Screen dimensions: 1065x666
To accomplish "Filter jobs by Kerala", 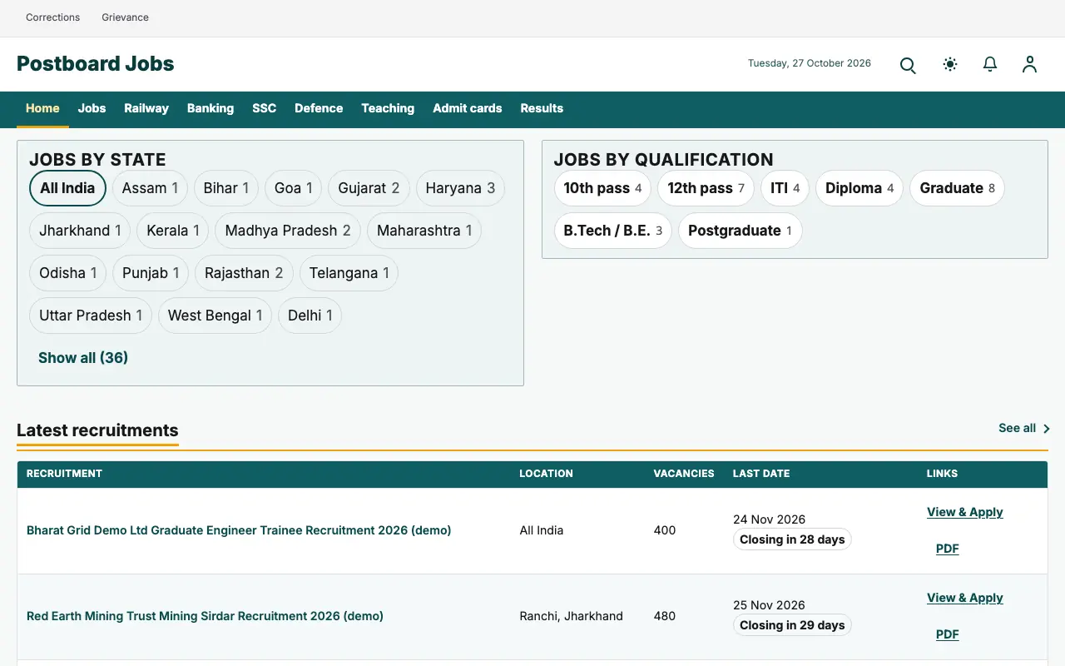I will point(173,231).
